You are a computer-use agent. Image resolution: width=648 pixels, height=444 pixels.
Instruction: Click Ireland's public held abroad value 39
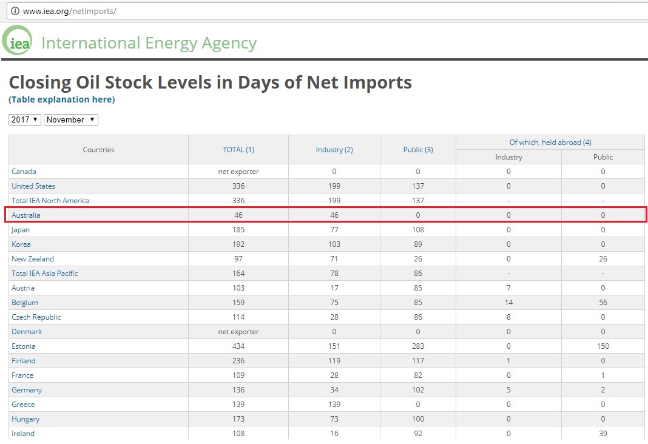[x=603, y=434]
